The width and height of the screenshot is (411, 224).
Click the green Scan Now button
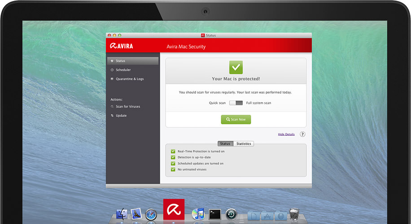point(236,119)
